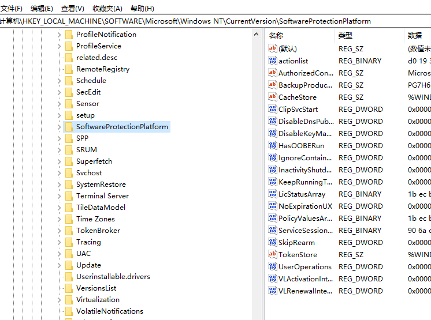Select the related.desc folder icon

pos(69,58)
